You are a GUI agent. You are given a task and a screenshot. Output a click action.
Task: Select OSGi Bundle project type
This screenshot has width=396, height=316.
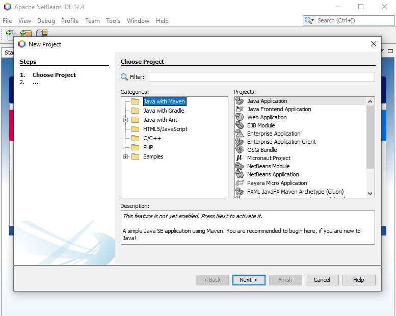coord(262,150)
